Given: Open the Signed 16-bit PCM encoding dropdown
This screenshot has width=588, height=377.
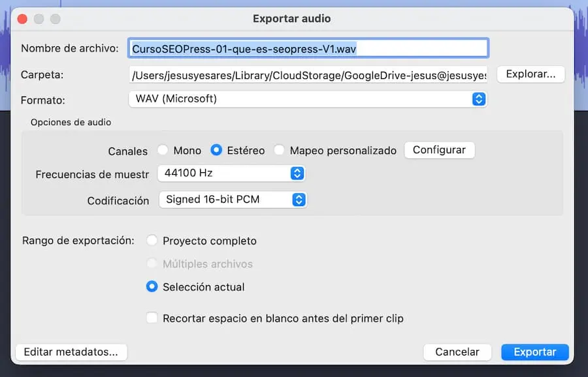Looking at the screenshot, I should point(233,200).
